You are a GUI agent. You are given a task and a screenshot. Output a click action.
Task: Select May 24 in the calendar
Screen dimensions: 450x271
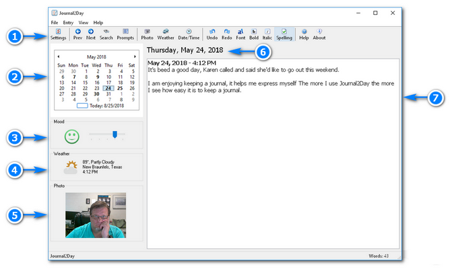point(108,88)
